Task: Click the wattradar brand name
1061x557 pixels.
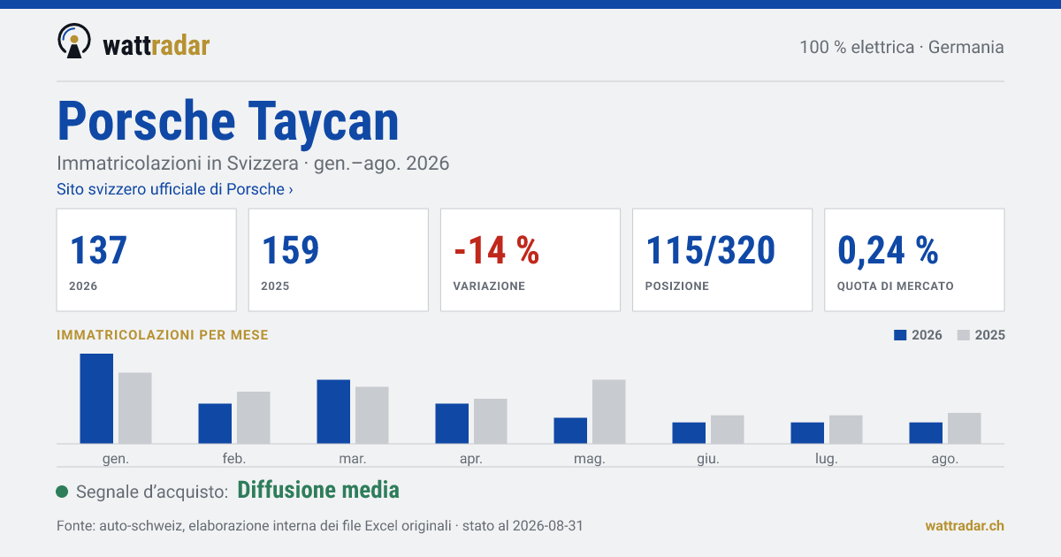Action: [156, 46]
